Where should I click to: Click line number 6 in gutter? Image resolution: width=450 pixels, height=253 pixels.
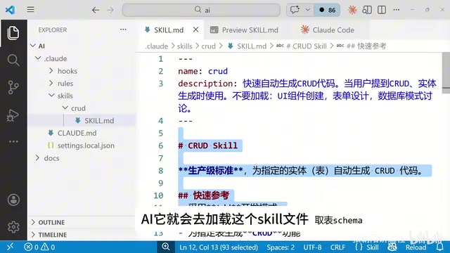tap(161, 145)
